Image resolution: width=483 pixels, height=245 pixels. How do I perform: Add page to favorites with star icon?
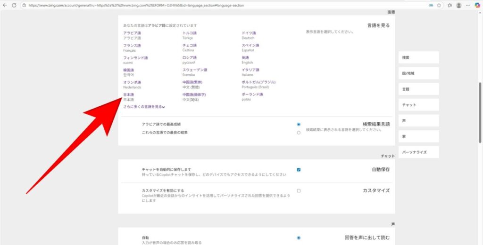pyautogui.click(x=439, y=5)
